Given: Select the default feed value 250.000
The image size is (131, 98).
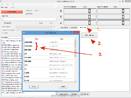Looking at the screenshot, I should (x=28, y=57).
